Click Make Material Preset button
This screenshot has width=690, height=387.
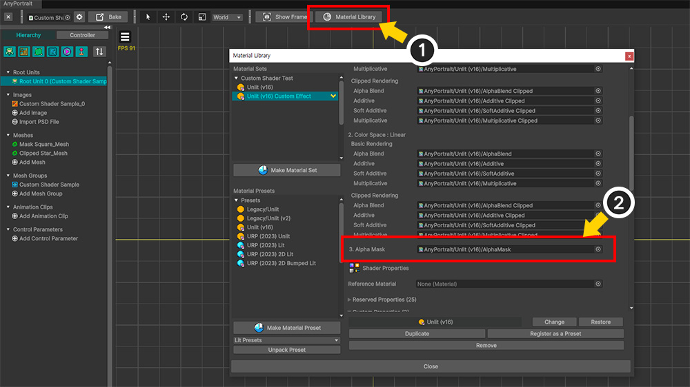(286, 328)
